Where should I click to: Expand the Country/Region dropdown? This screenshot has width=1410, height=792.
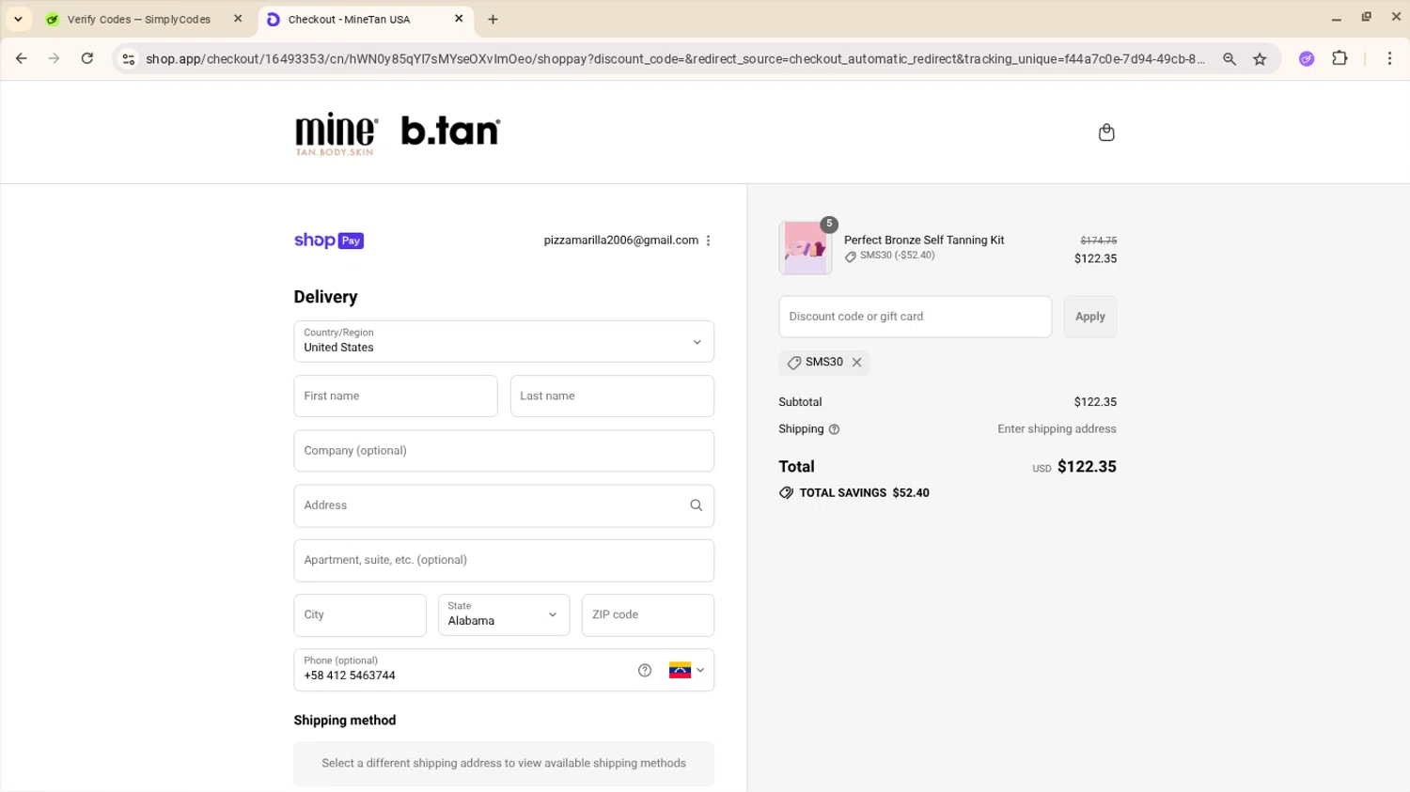tap(504, 342)
